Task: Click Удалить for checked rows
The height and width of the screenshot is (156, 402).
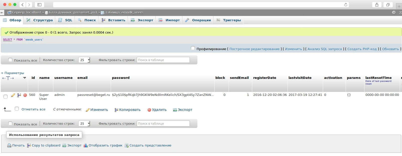Action: click(157, 110)
